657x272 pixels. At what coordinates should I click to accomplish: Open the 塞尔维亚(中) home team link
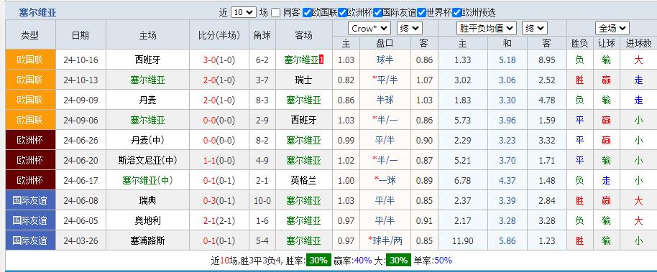pyautogui.click(x=147, y=180)
